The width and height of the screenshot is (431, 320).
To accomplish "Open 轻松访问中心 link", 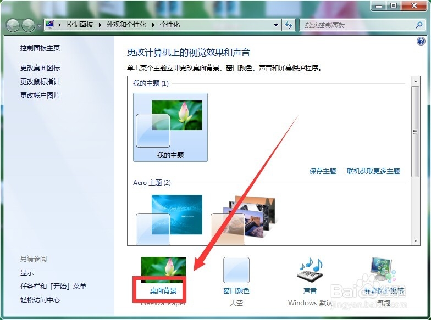I will point(40,300).
